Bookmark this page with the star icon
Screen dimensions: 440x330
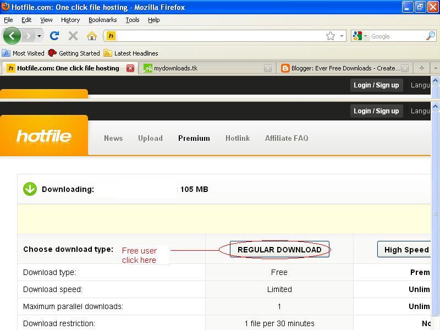point(331,36)
